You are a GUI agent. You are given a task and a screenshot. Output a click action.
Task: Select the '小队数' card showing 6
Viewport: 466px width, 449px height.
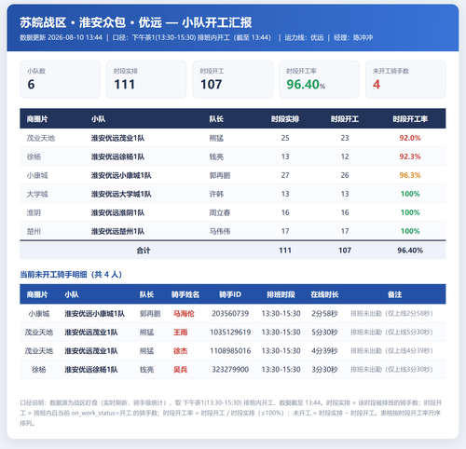tap(60, 79)
